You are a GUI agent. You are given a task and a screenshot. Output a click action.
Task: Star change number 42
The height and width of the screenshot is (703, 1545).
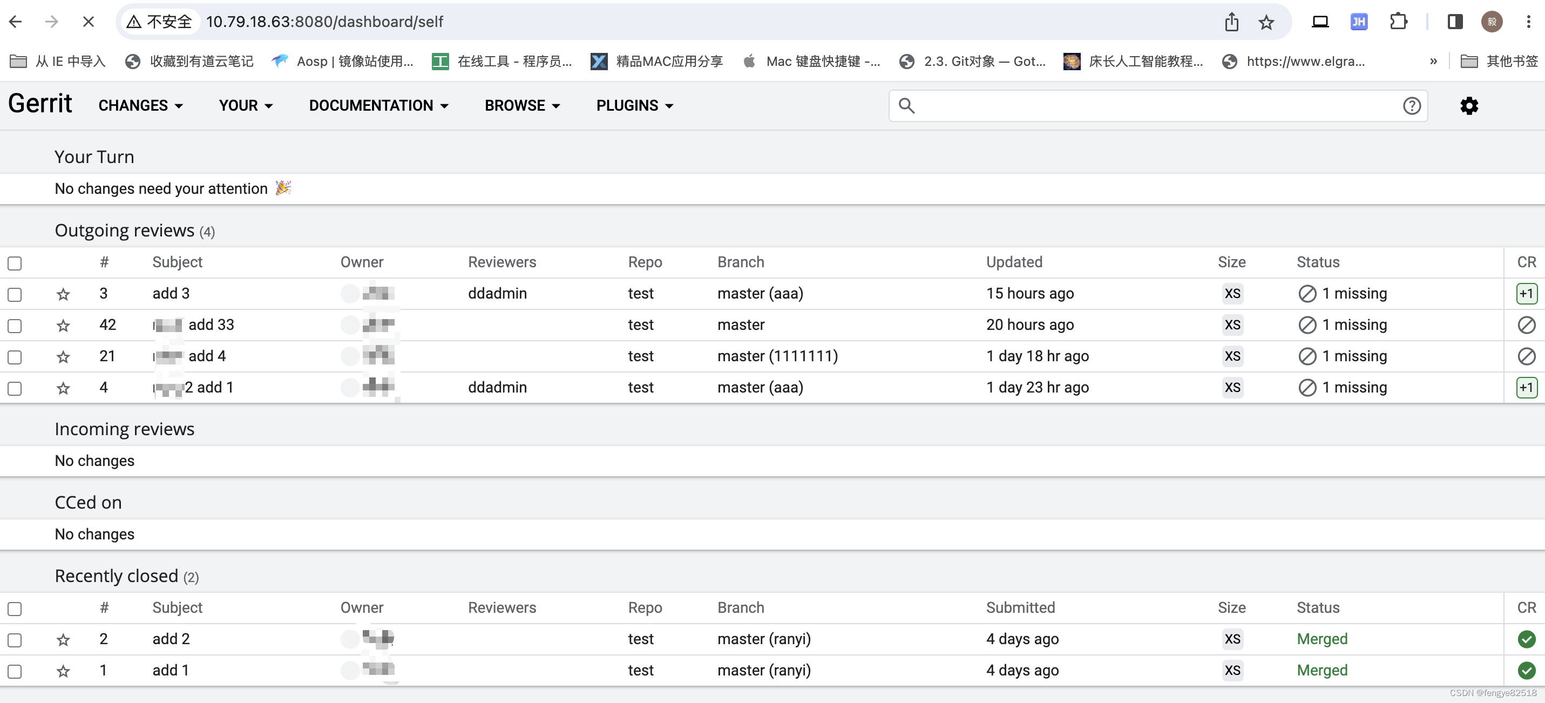pyautogui.click(x=63, y=325)
